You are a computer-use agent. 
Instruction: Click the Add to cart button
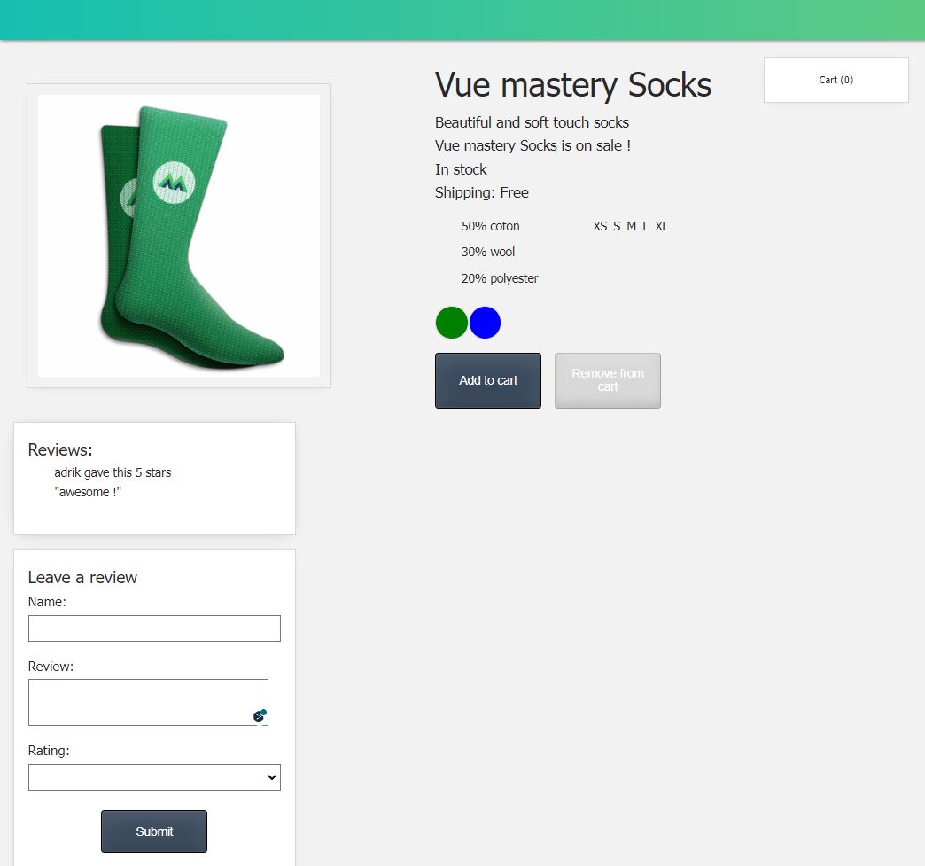pos(488,380)
